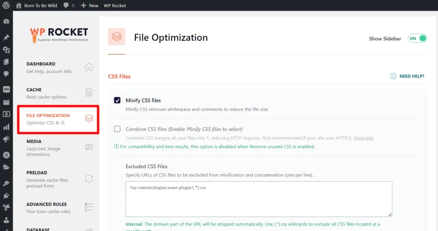
Task: Click the Need Help lifebuoy icon
Action: pyautogui.click(x=393, y=76)
